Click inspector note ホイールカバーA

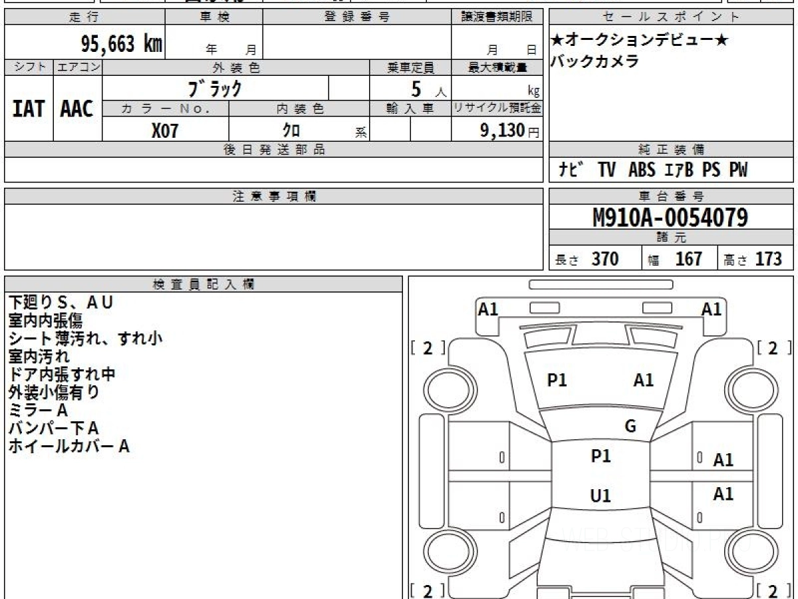68,446
